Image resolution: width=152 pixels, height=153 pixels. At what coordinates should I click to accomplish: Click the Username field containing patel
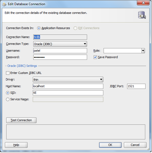[60, 51]
